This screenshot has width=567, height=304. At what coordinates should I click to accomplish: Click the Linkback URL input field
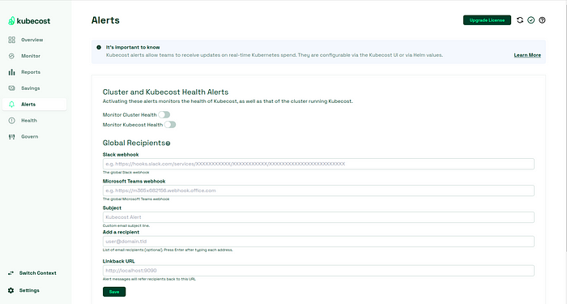[x=318, y=271]
